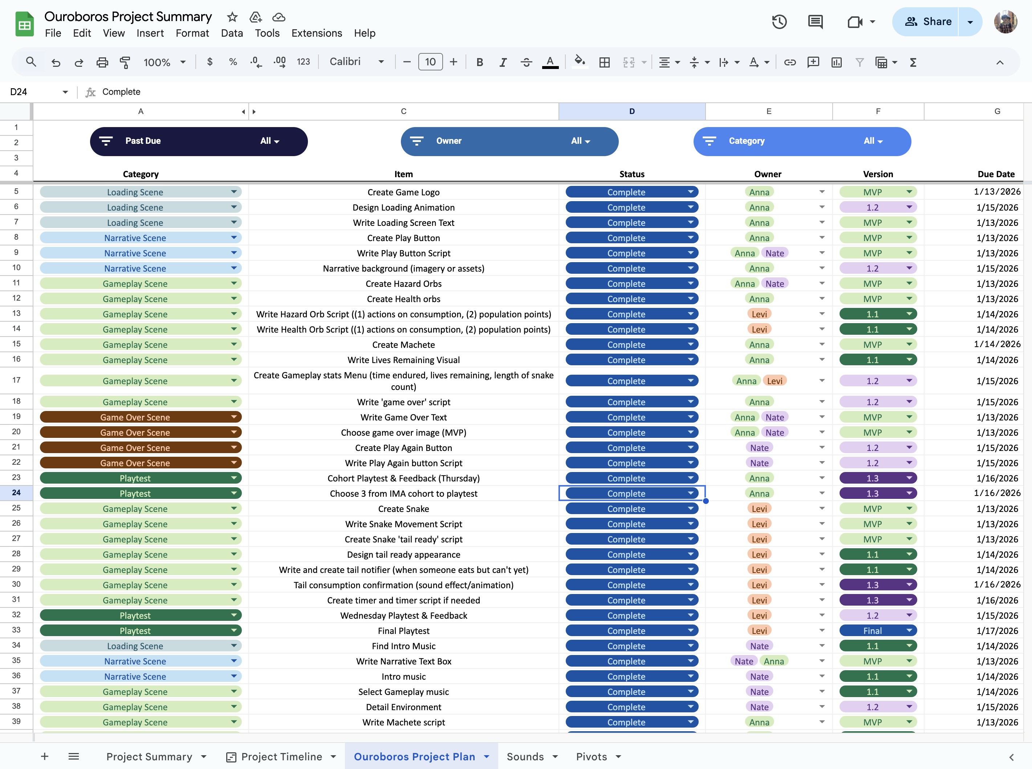Click the borders grid icon
The height and width of the screenshot is (769, 1032).
(604, 62)
